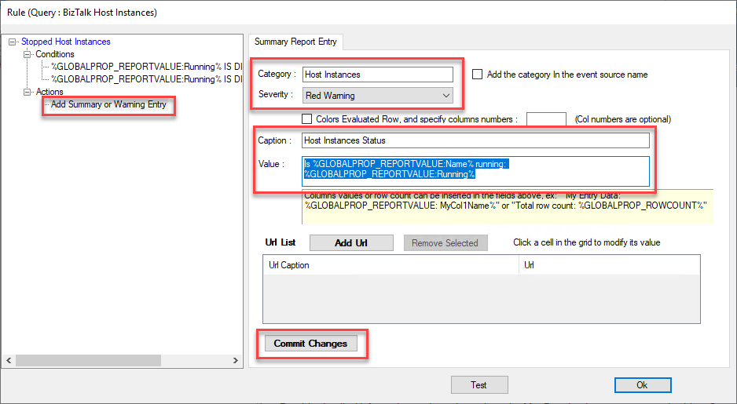The width and height of the screenshot is (737, 404).
Task: Collapse the Stopped Host Instances tree node
Action: pyautogui.click(x=12, y=42)
